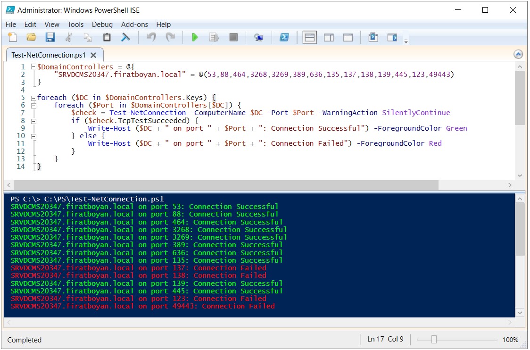The width and height of the screenshot is (530, 350).
Task: Start PowerShell.exe console icon
Action: [284, 37]
